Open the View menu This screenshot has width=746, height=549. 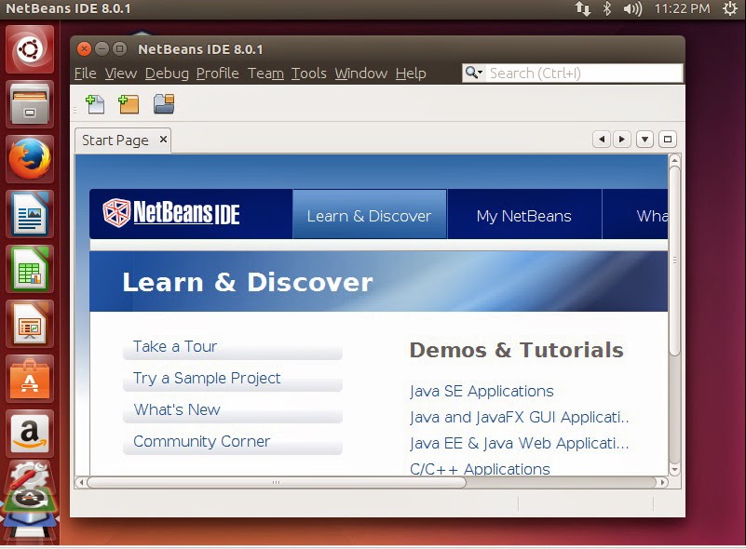(121, 74)
